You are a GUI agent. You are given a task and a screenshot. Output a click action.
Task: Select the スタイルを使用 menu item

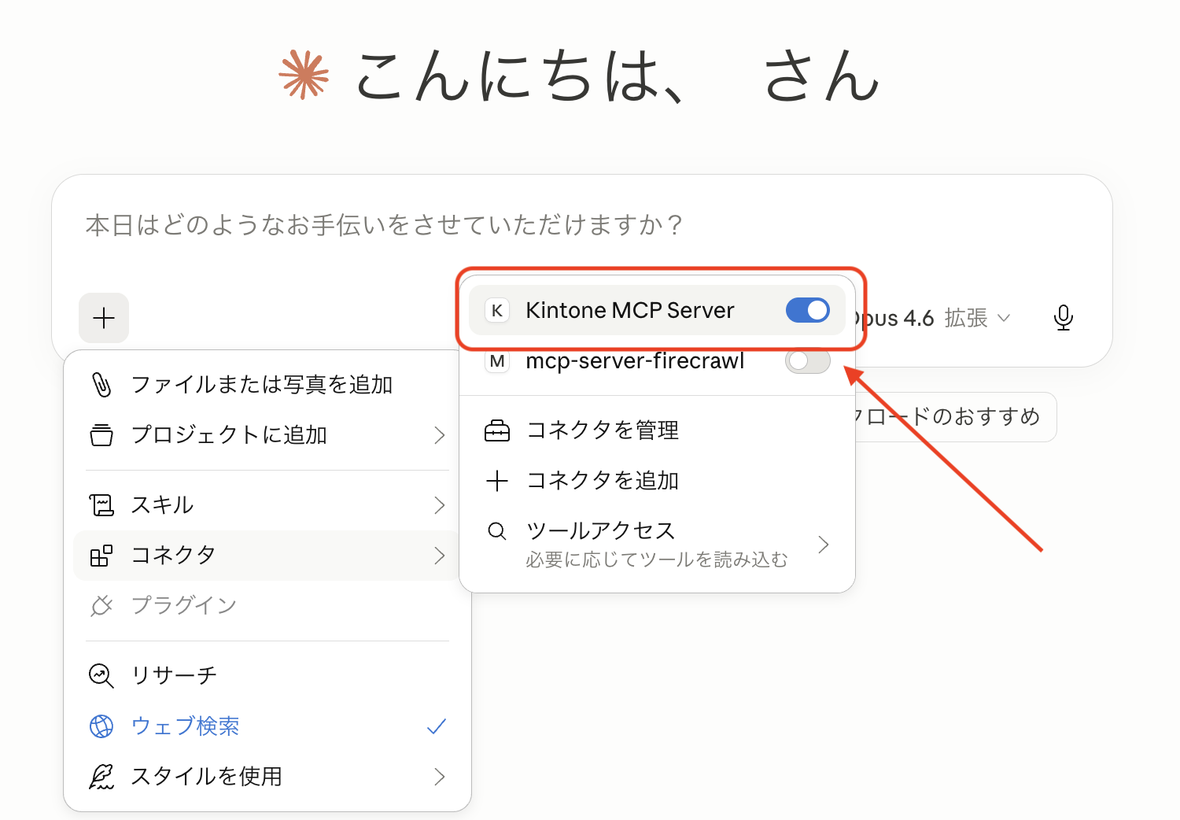click(x=267, y=777)
